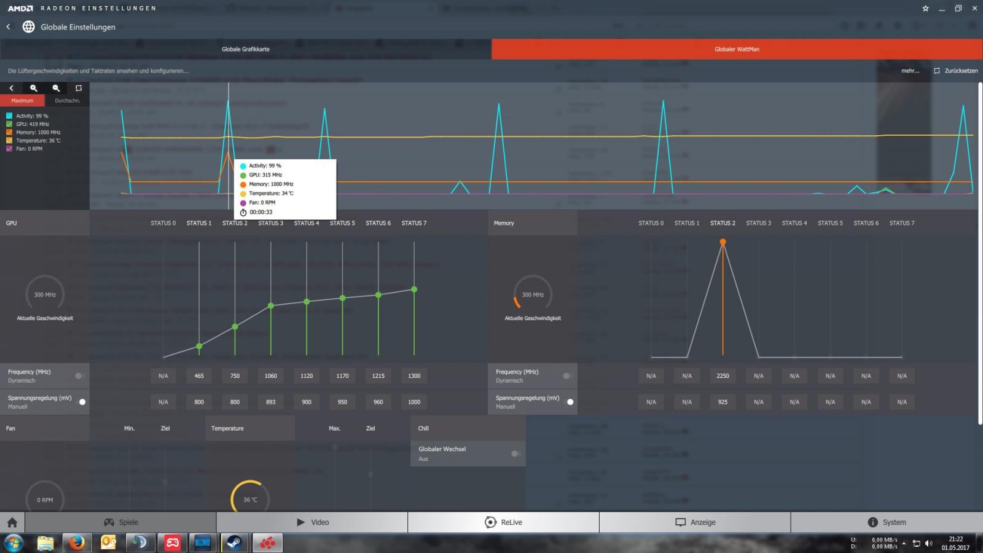Image resolution: width=983 pixels, height=553 pixels.
Task: Reset the graph view with the square icon
Action: 78,88
